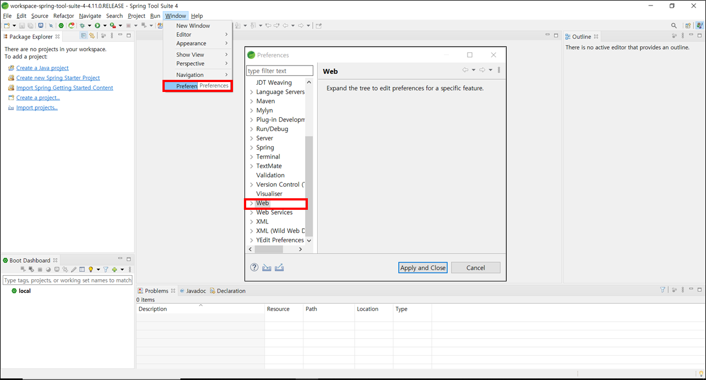This screenshot has height=380, width=706.
Task: Expand the Web tree node
Action: click(251, 203)
